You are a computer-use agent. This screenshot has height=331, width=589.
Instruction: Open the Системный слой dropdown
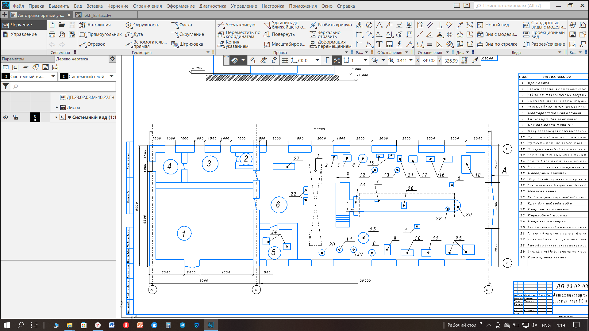(x=111, y=76)
